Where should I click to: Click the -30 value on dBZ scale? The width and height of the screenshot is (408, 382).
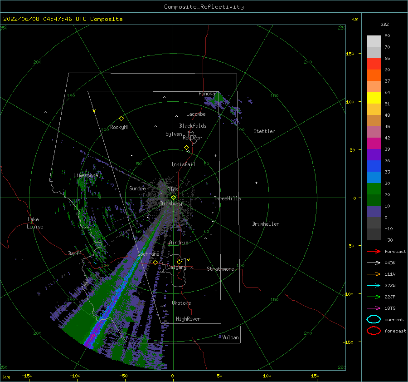(x=389, y=240)
